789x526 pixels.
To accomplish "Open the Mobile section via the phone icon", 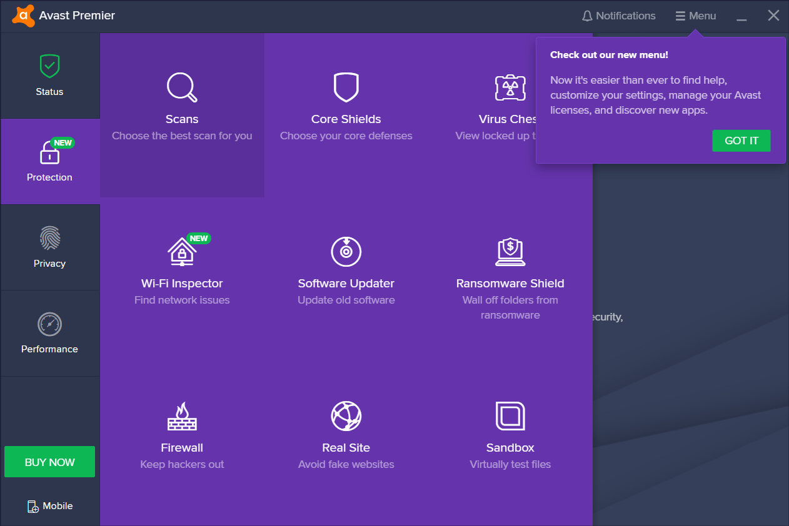I will click(49, 505).
